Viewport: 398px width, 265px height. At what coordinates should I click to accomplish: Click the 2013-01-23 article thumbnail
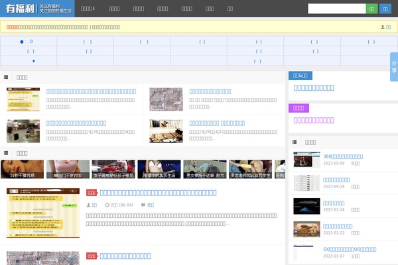(x=306, y=229)
